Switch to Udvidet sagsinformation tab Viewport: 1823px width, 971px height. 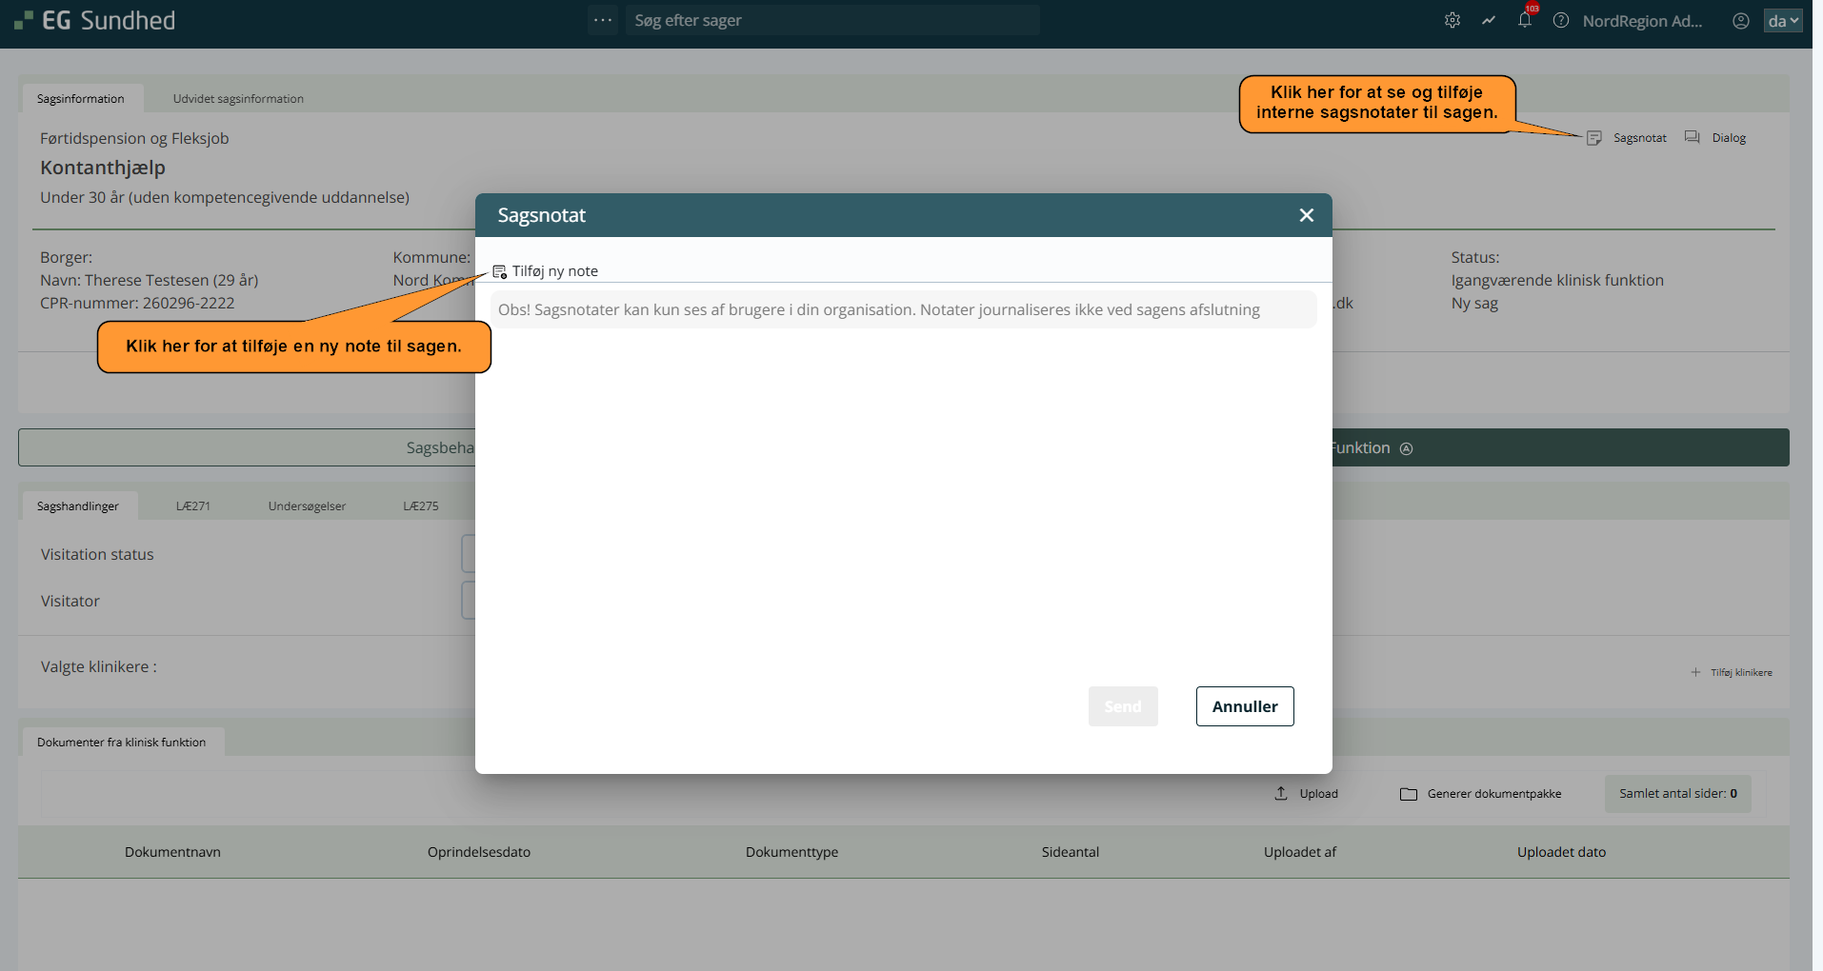pyautogui.click(x=238, y=99)
